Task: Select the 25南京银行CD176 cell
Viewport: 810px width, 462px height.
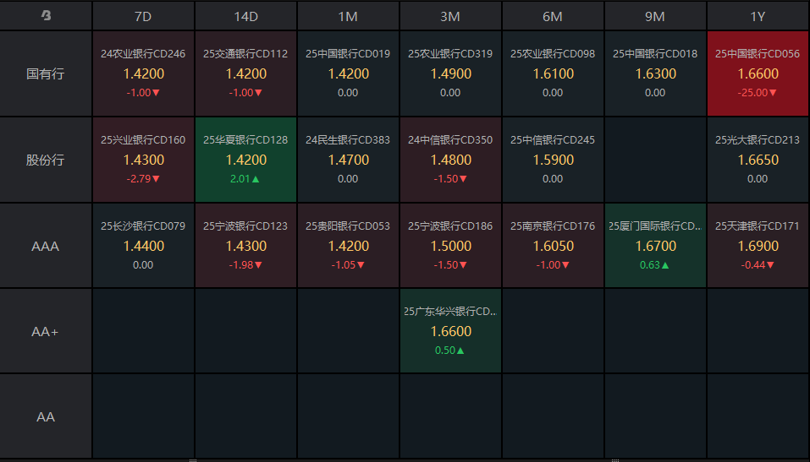Action: pos(552,246)
